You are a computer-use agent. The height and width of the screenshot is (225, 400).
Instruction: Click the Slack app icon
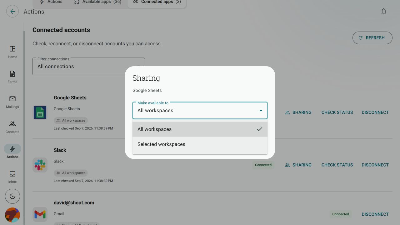[x=40, y=165]
